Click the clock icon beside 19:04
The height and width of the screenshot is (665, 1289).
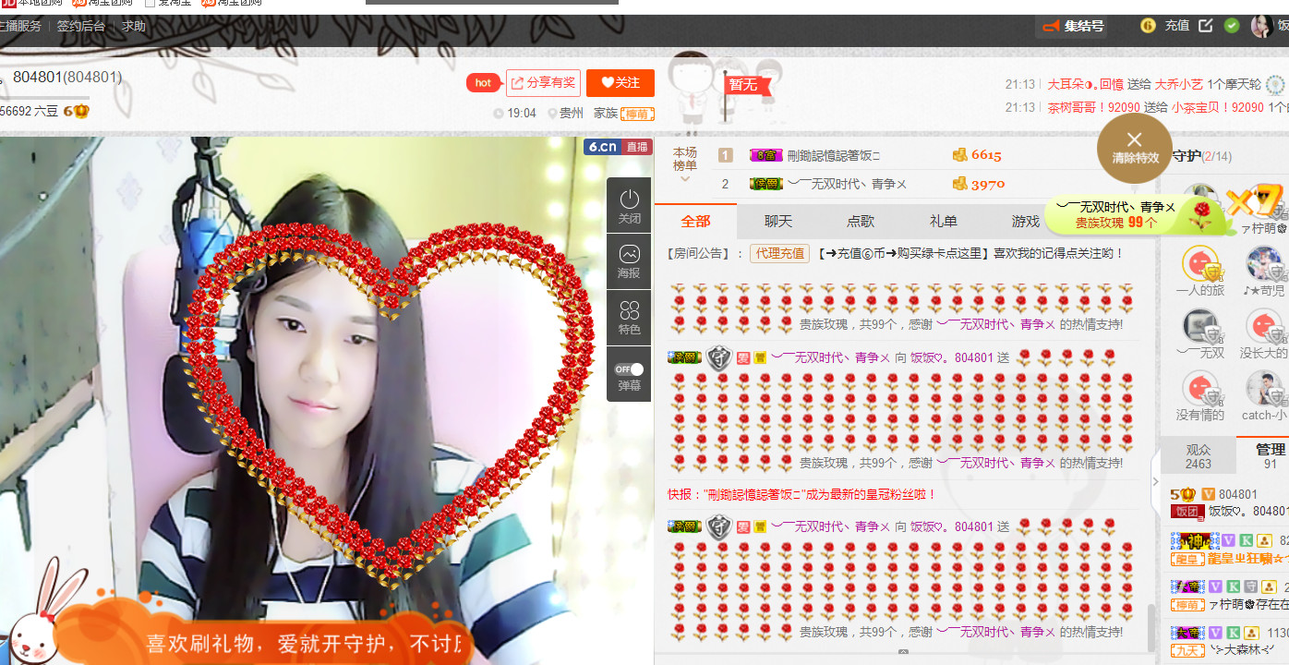pos(499,114)
